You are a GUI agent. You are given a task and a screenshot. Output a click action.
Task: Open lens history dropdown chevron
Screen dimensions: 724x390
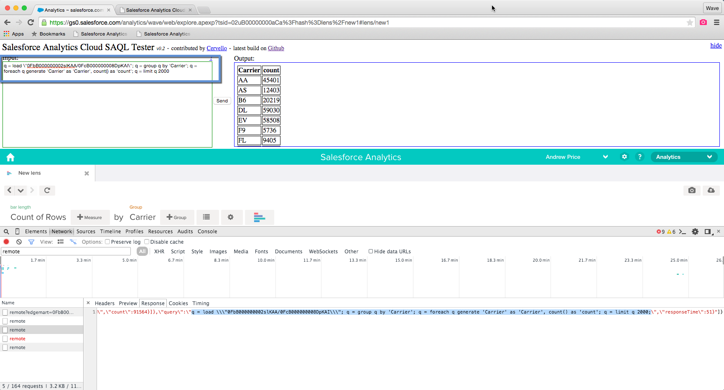pyautogui.click(x=20, y=190)
